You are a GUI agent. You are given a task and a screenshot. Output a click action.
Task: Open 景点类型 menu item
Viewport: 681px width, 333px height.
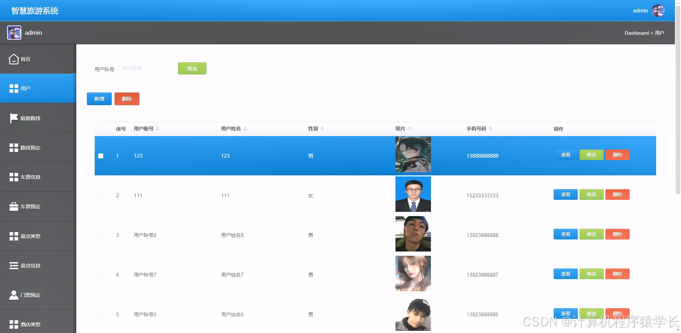tap(38, 236)
